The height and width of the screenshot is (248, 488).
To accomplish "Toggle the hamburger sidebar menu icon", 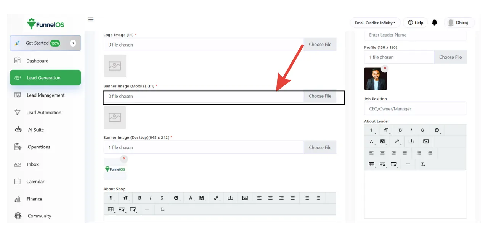I will 91,19.
